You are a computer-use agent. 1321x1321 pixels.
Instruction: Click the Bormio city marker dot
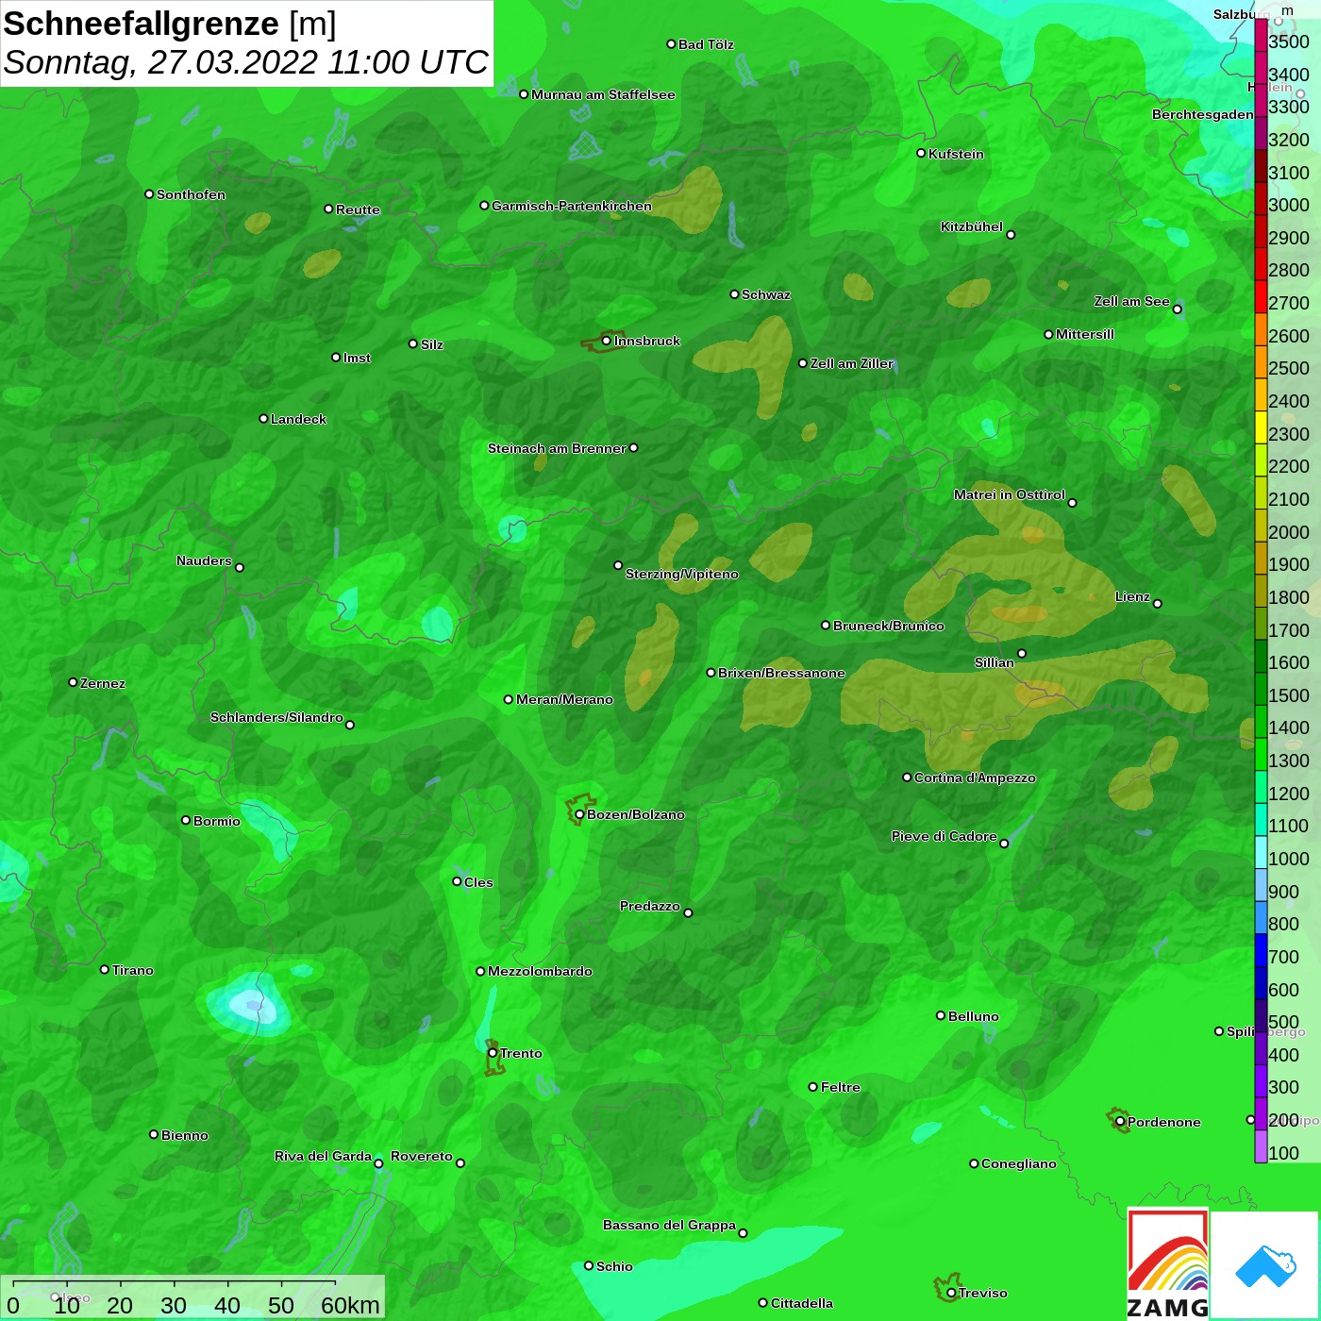tap(186, 820)
